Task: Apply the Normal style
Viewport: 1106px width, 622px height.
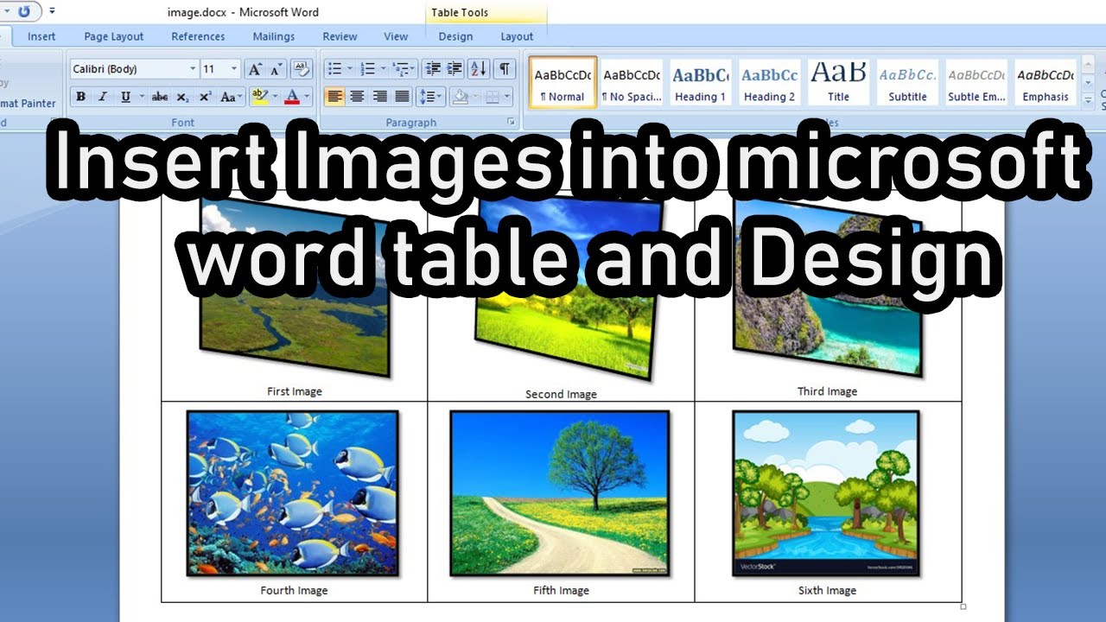Action: (x=563, y=83)
